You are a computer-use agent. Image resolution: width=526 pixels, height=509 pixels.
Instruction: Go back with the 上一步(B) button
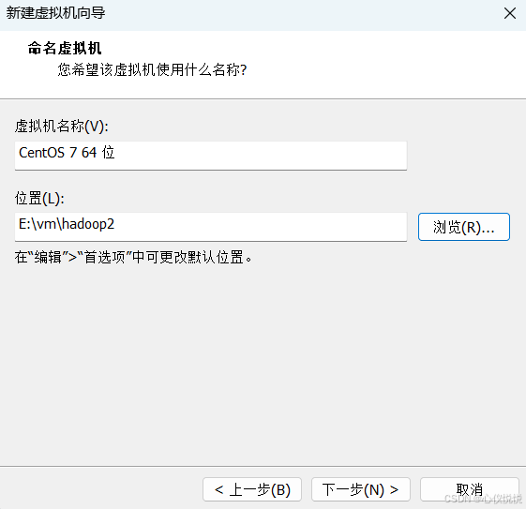252,489
